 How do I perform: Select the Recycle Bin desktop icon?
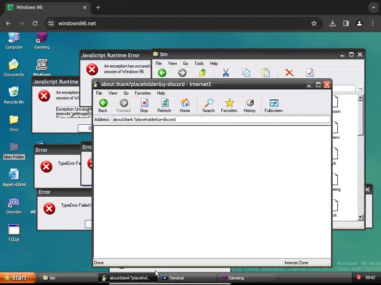pos(14,95)
